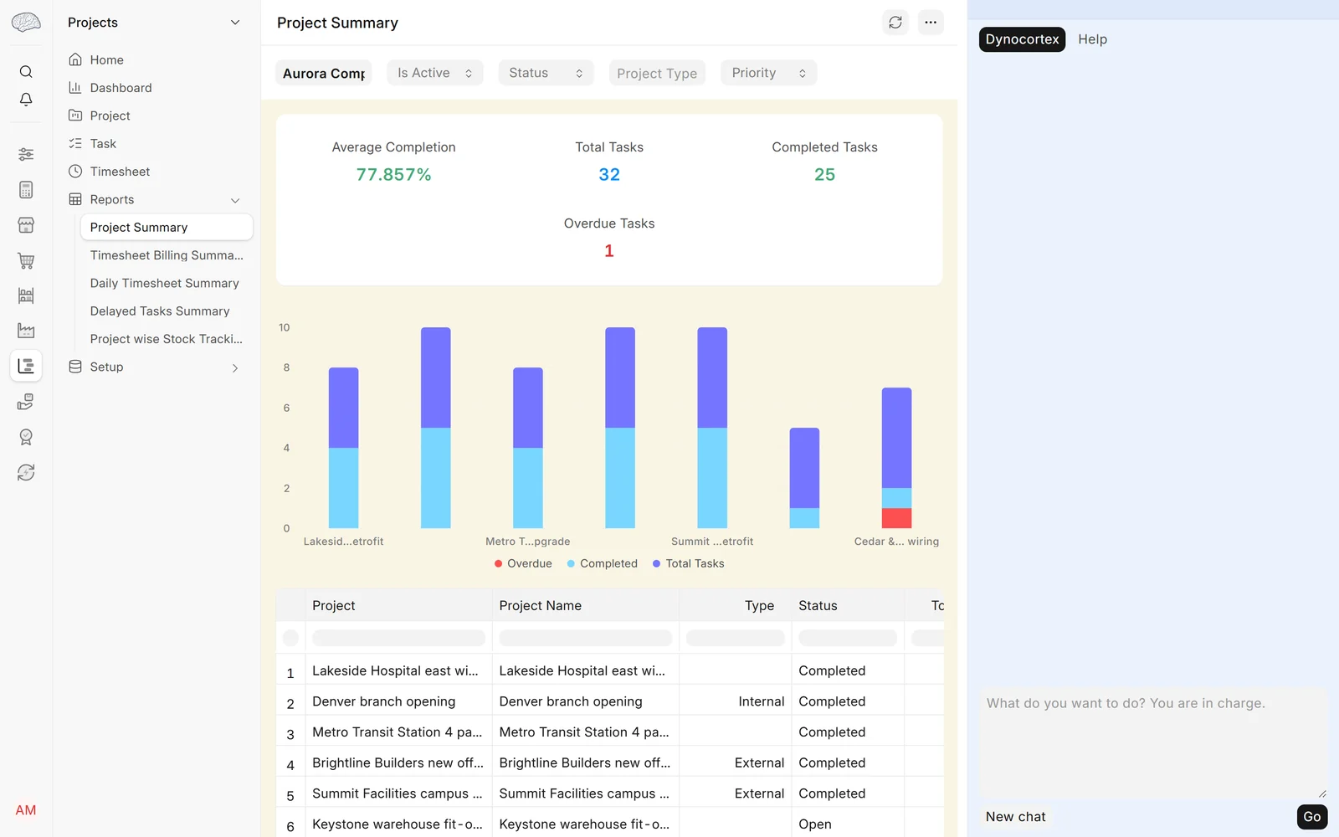Image resolution: width=1339 pixels, height=837 pixels.
Task: Click the Project column header
Action: coord(398,605)
